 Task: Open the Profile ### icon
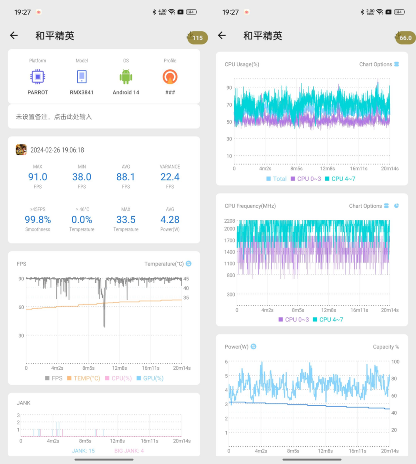[170, 77]
